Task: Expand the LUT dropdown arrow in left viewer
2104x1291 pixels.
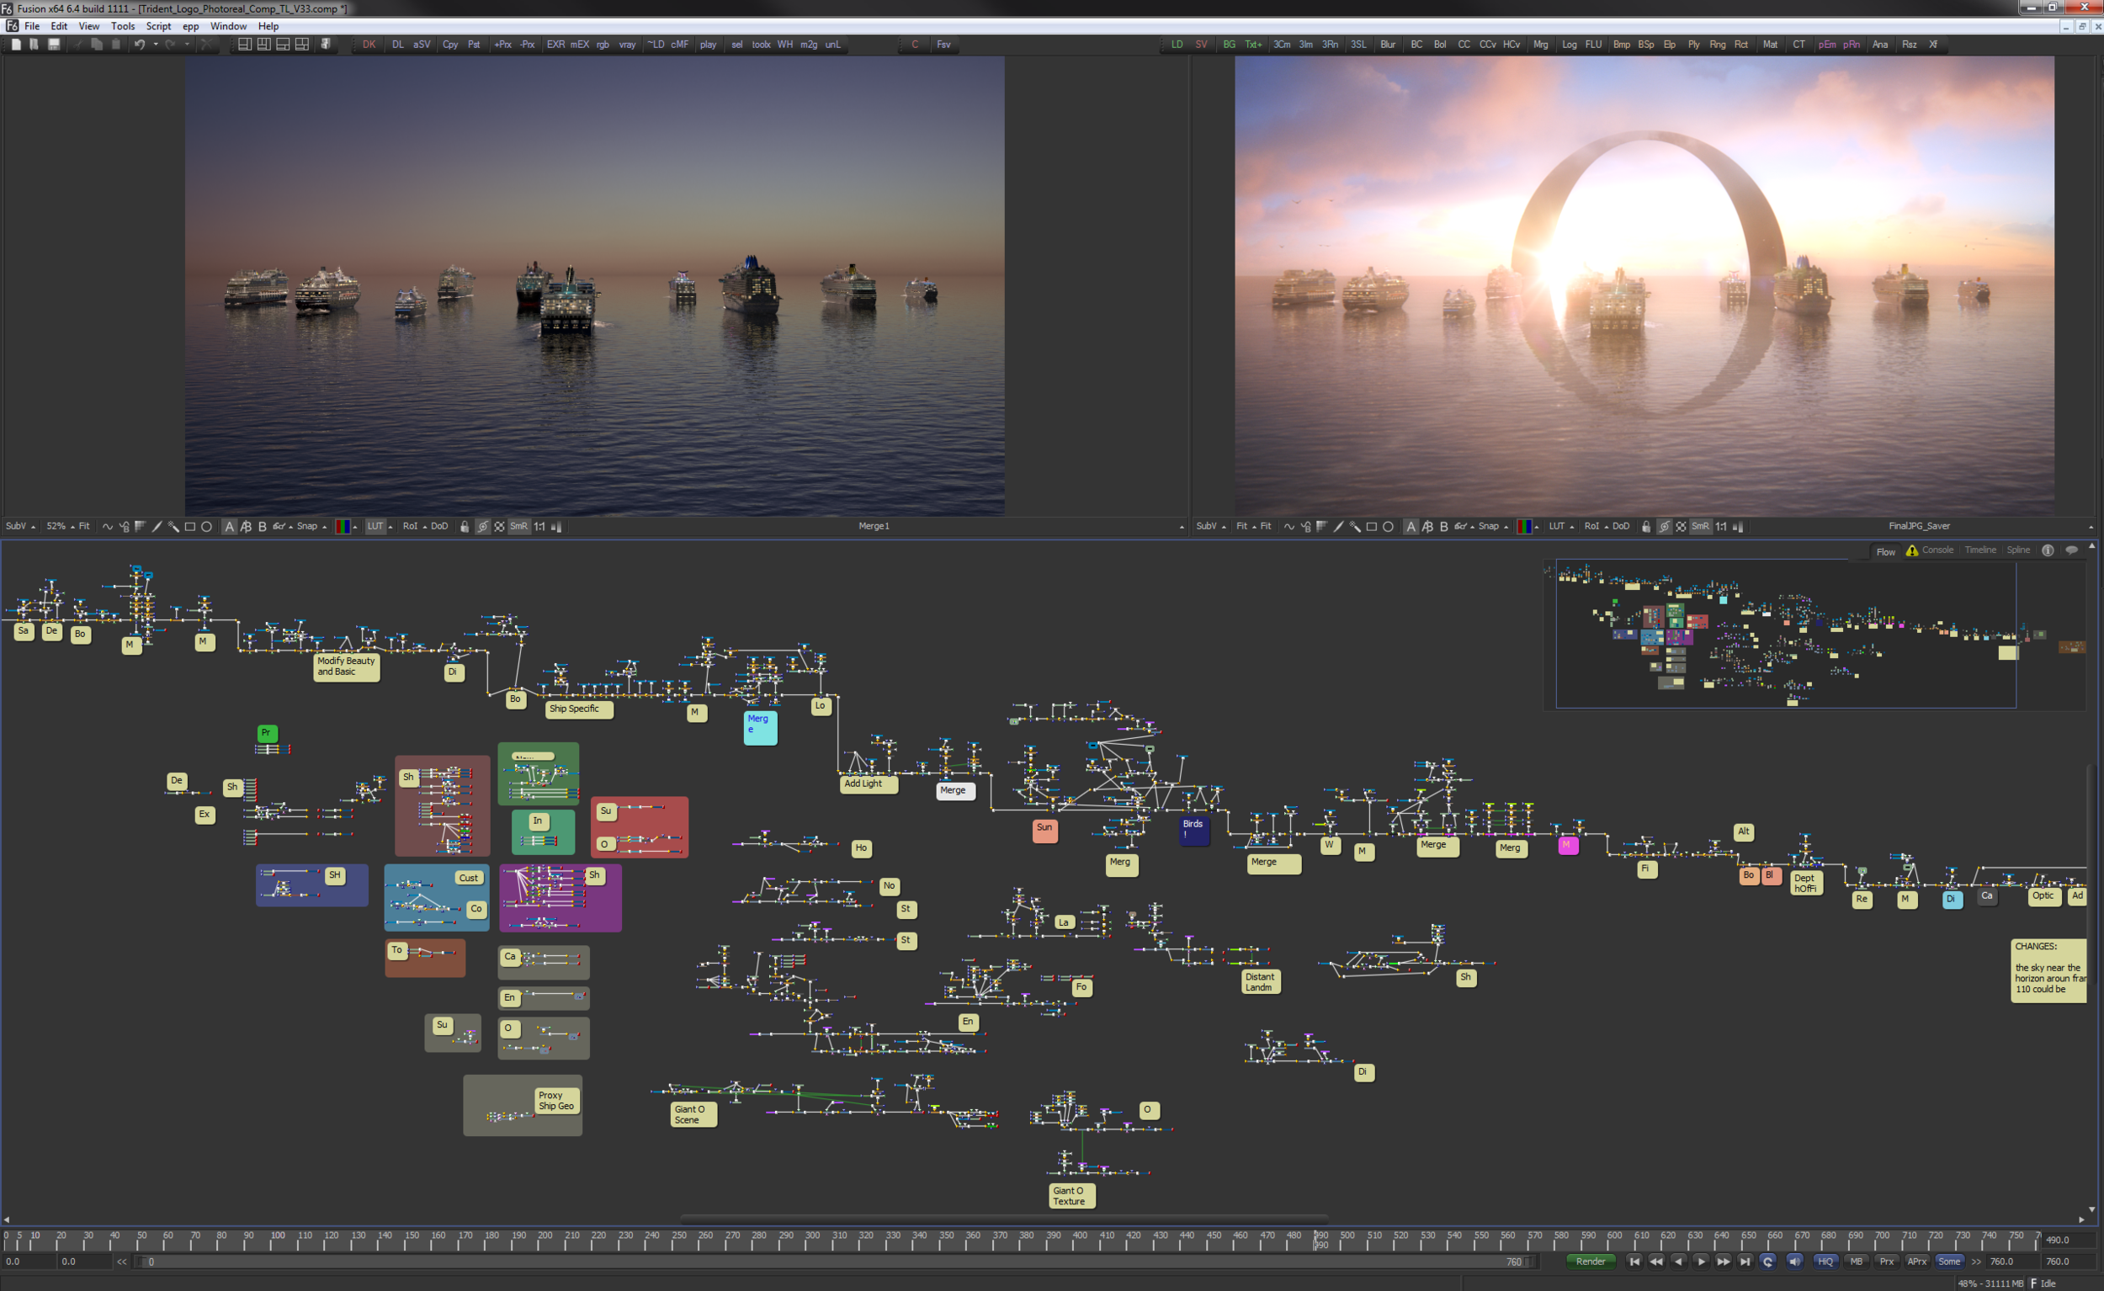Action: click(391, 527)
